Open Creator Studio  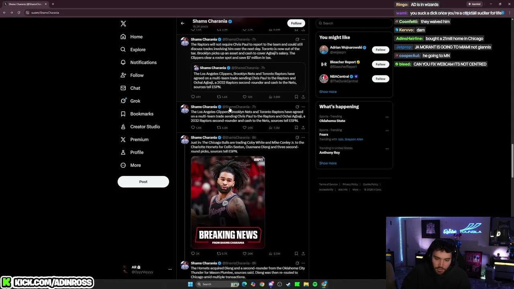click(141, 126)
